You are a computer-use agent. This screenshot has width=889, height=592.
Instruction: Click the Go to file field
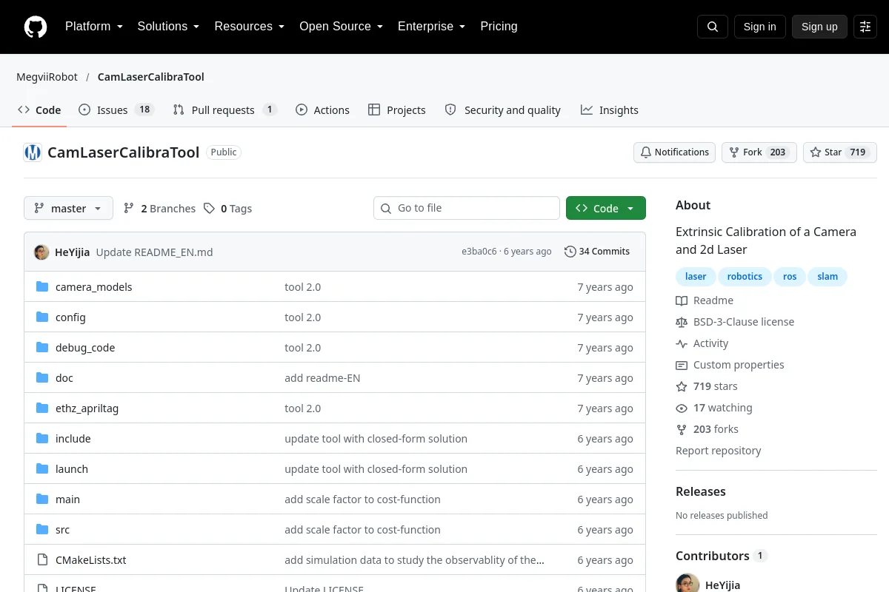pos(467,208)
